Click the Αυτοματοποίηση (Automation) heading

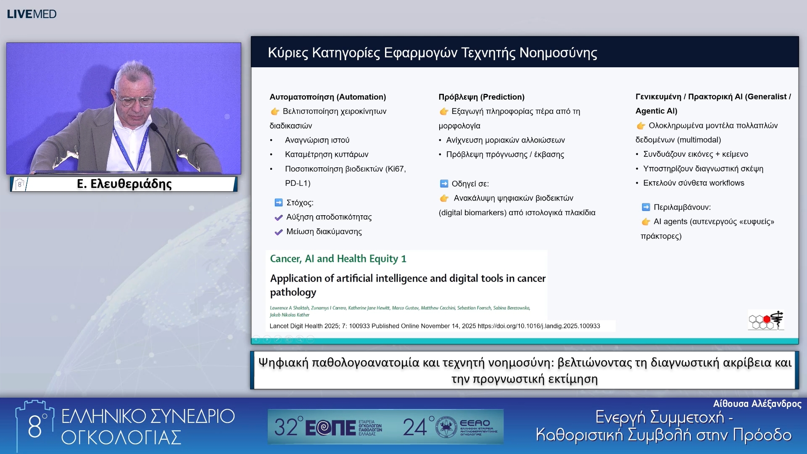coord(328,97)
